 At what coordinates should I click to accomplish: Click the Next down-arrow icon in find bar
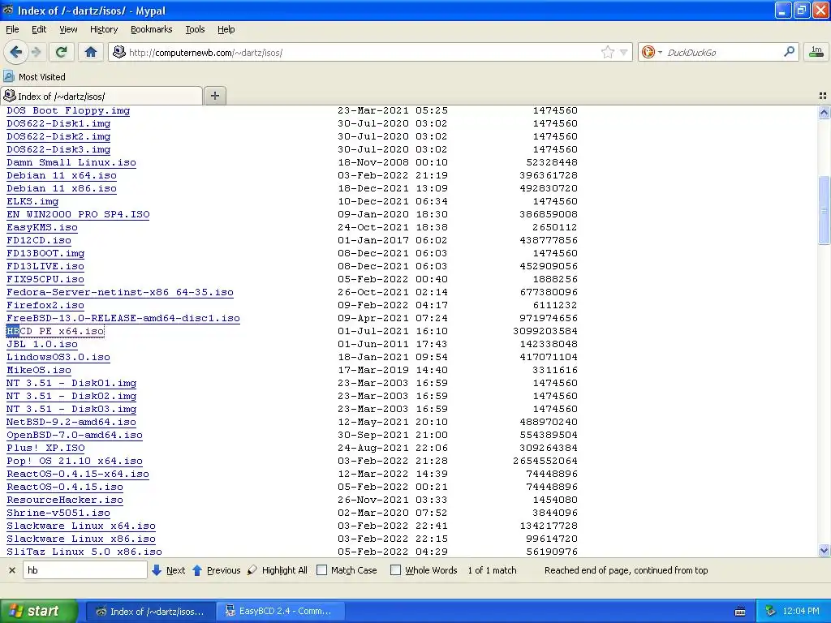tap(157, 570)
